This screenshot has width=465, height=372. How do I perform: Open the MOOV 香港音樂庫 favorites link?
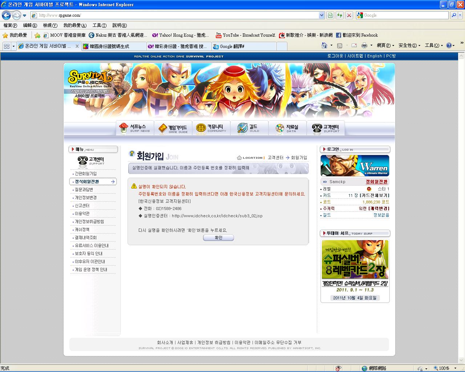point(64,35)
